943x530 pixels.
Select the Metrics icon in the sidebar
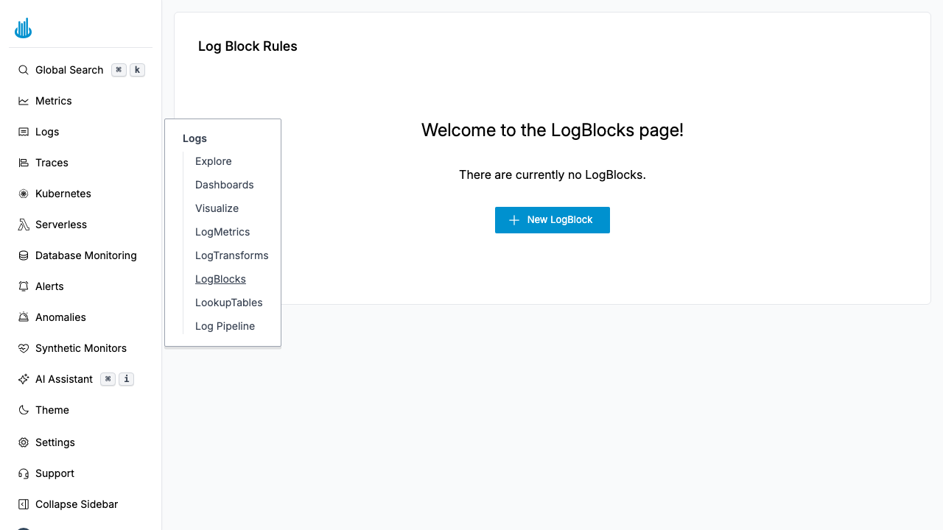(x=23, y=101)
